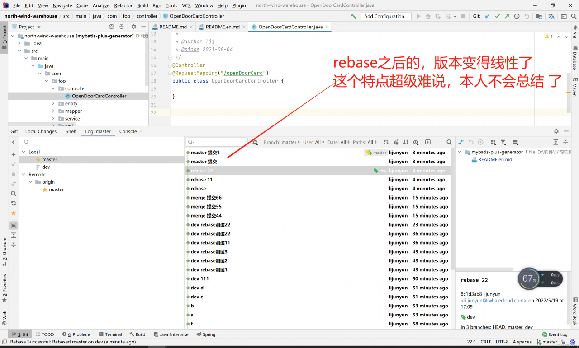Click the Build Project hammer icon

coord(353,16)
